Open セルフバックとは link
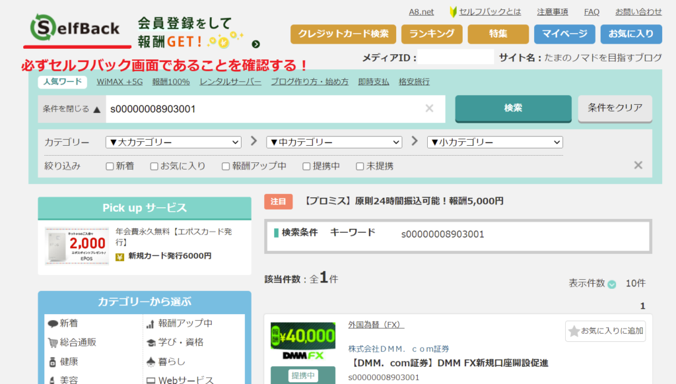 [490, 12]
